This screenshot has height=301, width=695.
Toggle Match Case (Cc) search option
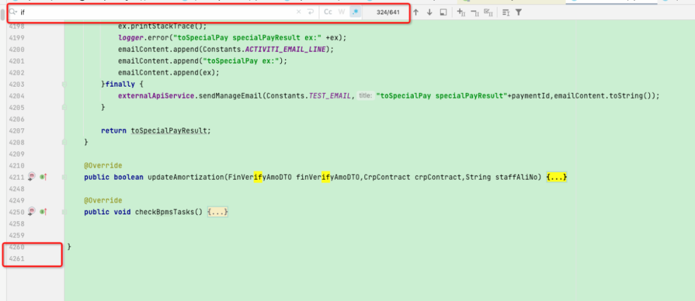pyautogui.click(x=328, y=12)
